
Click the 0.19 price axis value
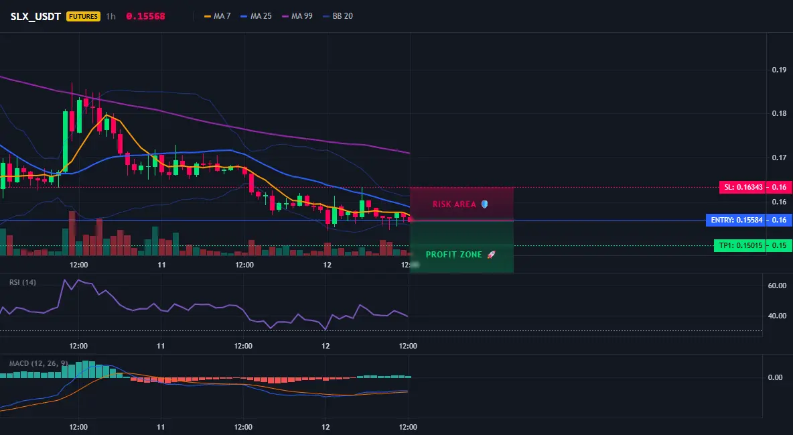pyautogui.click(x=779, y=70)
